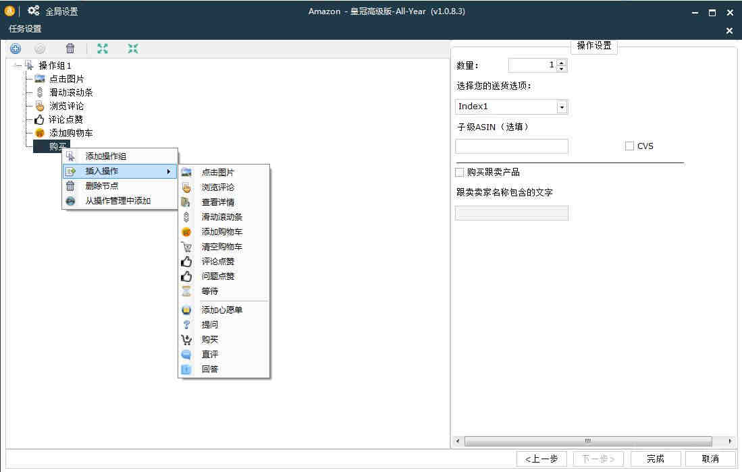742x472 pixels.
Task: Insert 直评 action from submenu
Action: point(224,355)
